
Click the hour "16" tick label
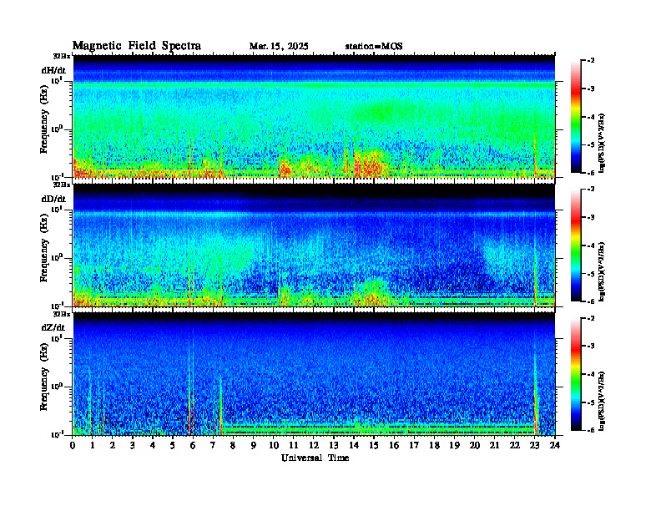[x=394, y=445]
